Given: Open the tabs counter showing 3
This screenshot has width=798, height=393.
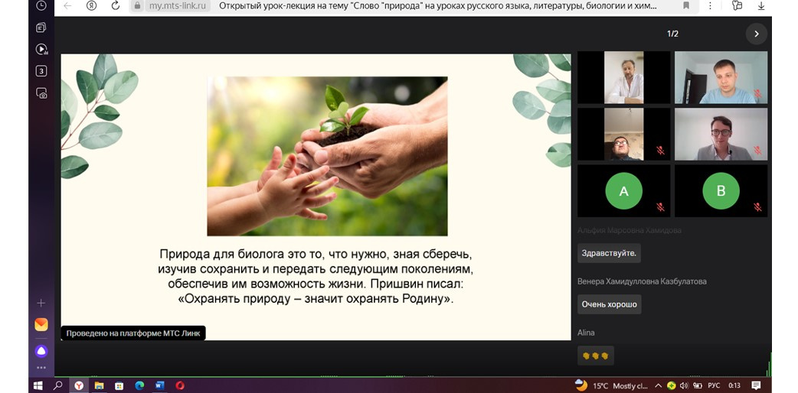Looking at the screenshot, I should (x=41, y=71).
